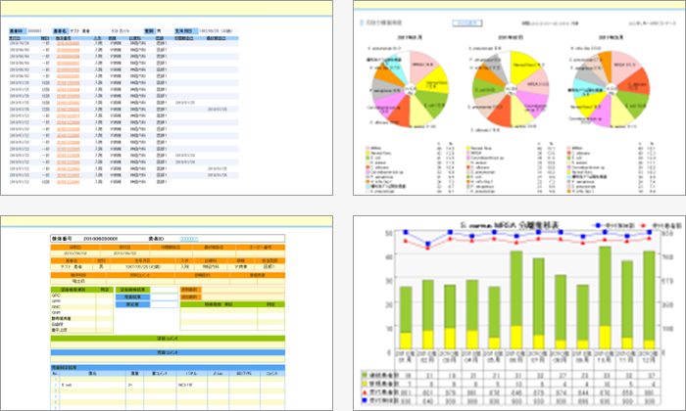Click the green bar for 06月
Screen dimensions: 686x411
pos(516,289)
